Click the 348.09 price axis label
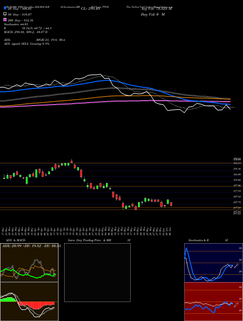This screenshot has height=321, width=243. (x=237, y=175)
